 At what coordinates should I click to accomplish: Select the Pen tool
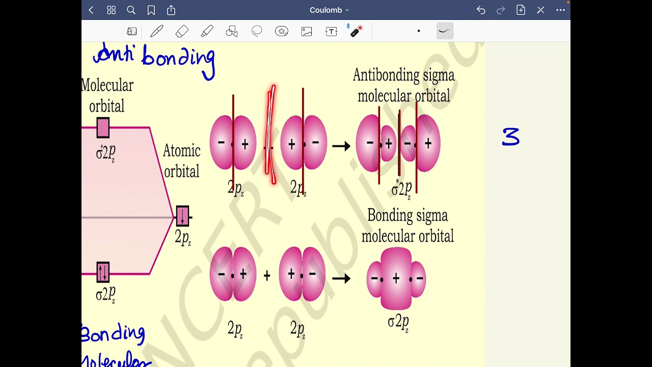(157, 32)
